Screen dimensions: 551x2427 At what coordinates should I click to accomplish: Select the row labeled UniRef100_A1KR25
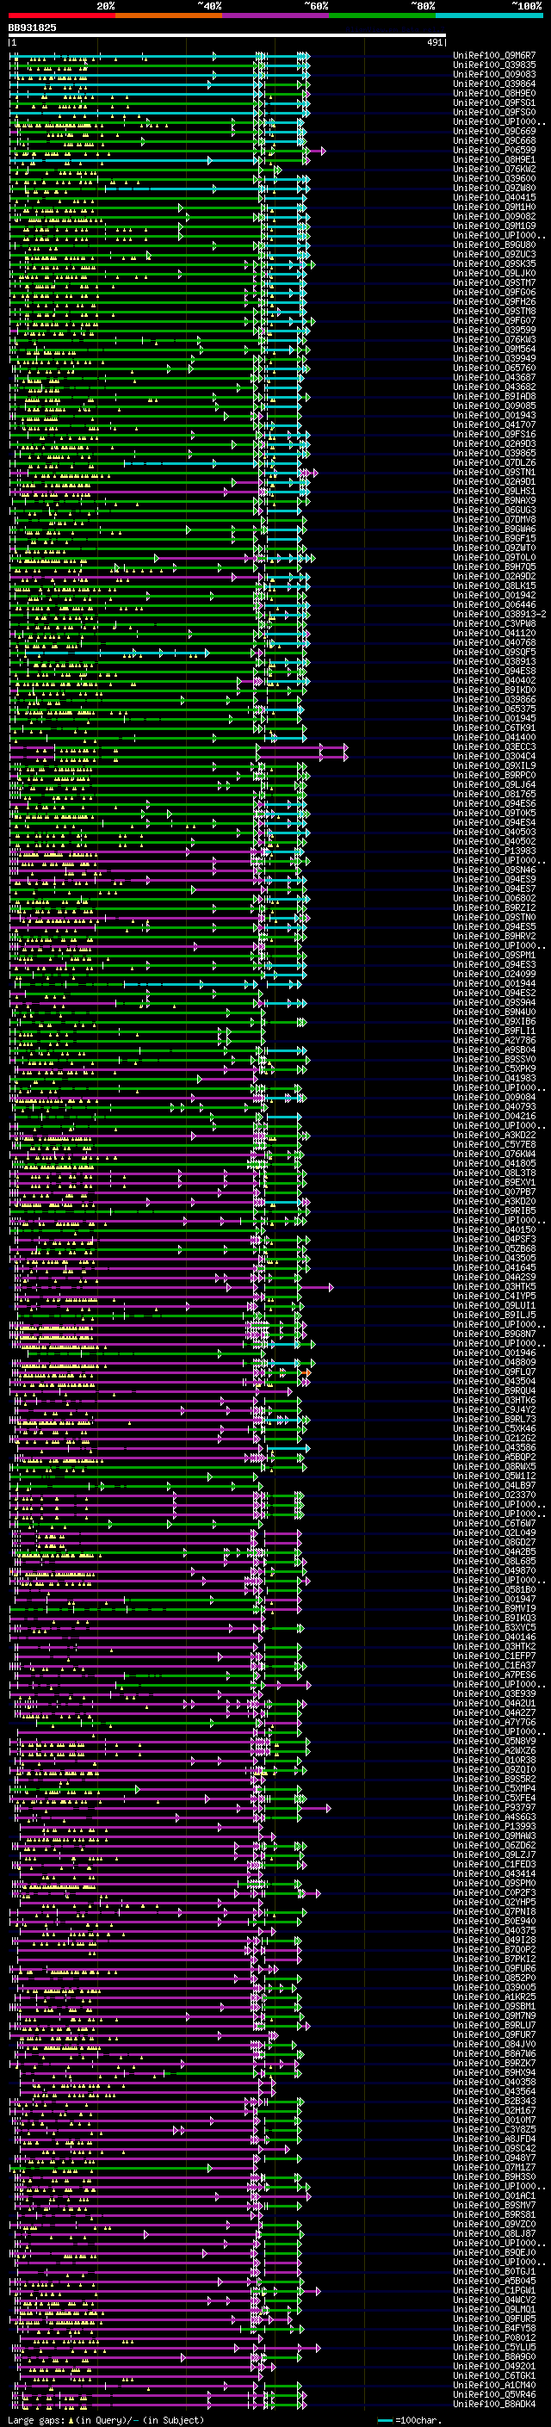pos(494,1997)
